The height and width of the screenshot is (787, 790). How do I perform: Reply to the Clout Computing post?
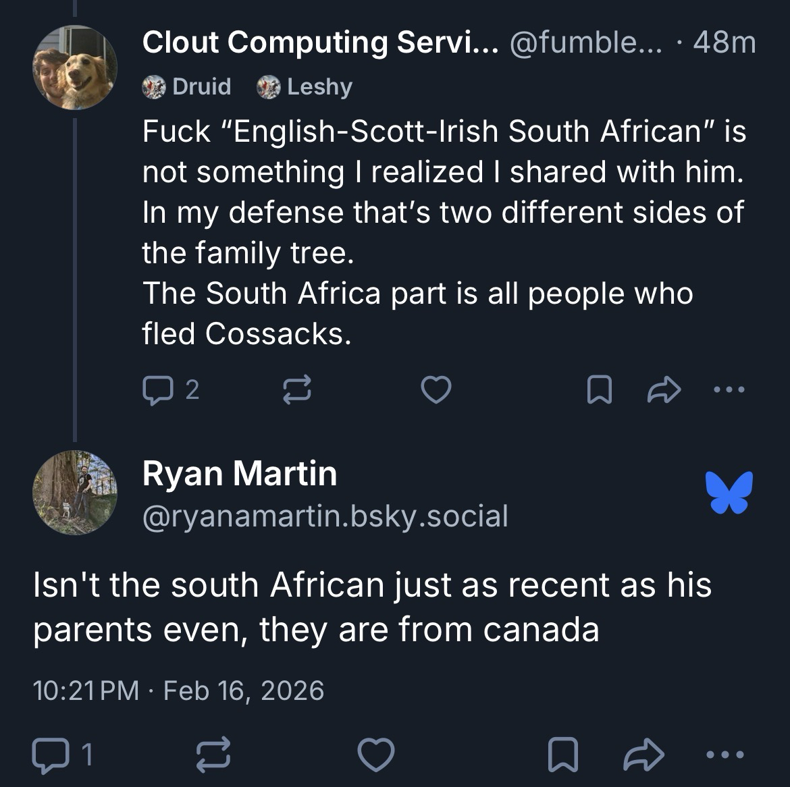coord(158,389)
